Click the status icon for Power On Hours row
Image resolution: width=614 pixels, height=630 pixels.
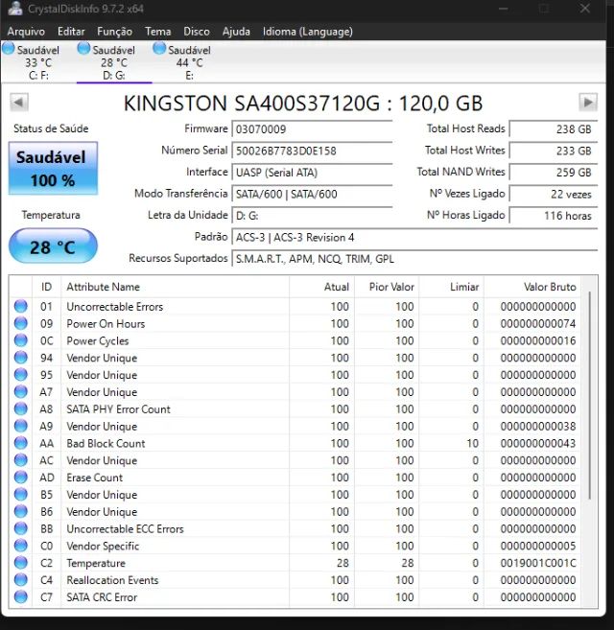[20, 323]
